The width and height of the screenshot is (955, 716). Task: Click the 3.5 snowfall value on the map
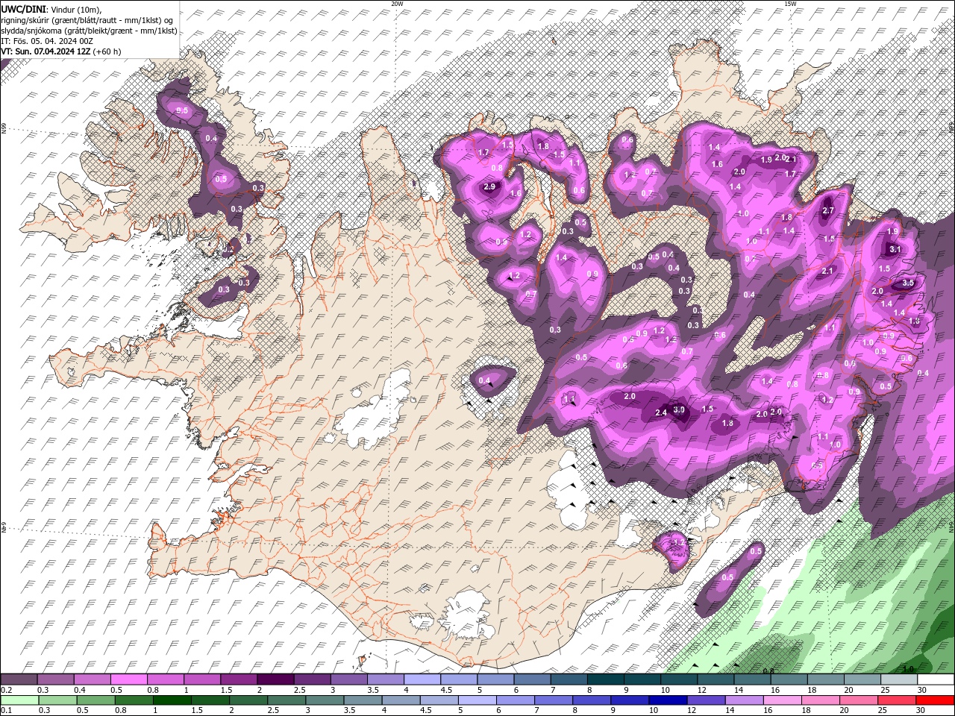point(908,283)
